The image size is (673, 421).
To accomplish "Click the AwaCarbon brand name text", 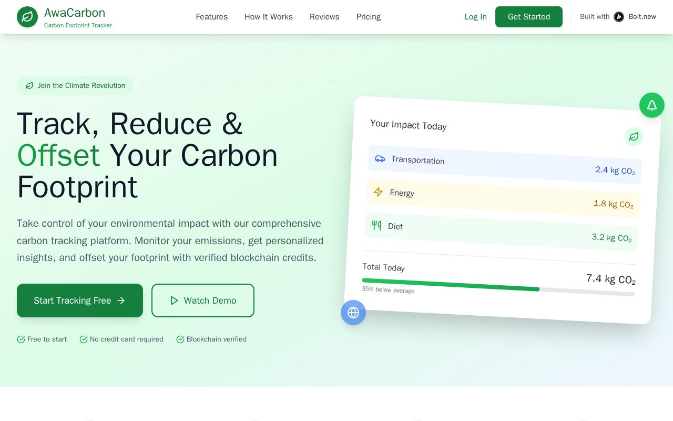I will pyautogui.click(x=75, y=13).
